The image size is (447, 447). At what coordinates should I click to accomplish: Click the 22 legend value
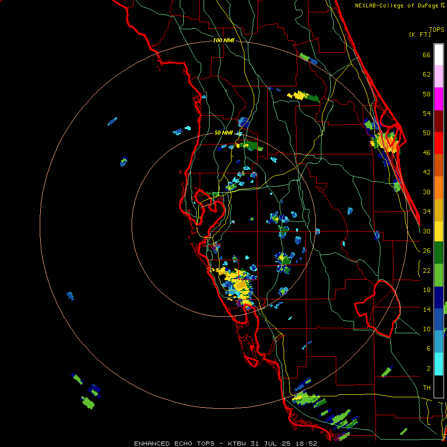[427, 270]
